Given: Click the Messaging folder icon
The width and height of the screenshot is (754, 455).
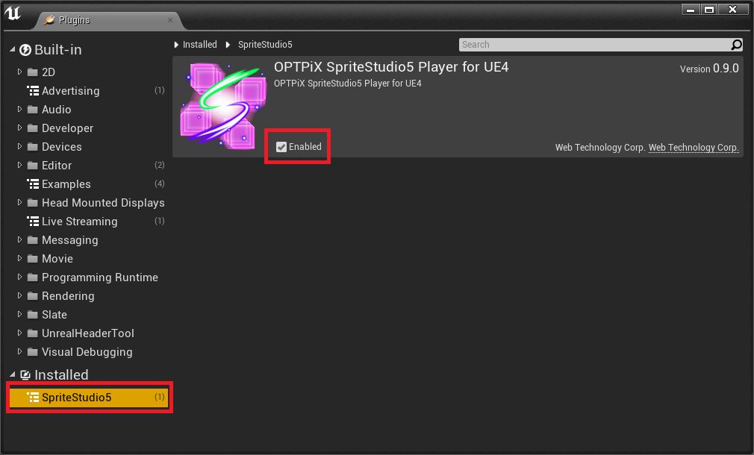Looking at the screenshot, I should [33, 239].
